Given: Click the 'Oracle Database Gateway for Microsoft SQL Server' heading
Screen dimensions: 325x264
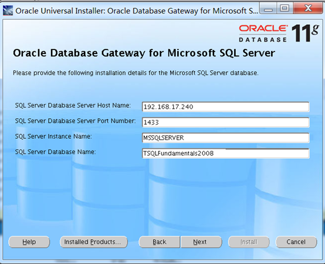Looking at the screenshot, I should [144, 53].
